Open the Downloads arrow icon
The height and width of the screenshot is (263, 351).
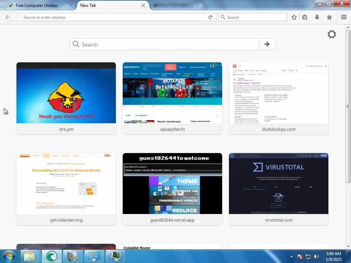(x=317, y=17)
